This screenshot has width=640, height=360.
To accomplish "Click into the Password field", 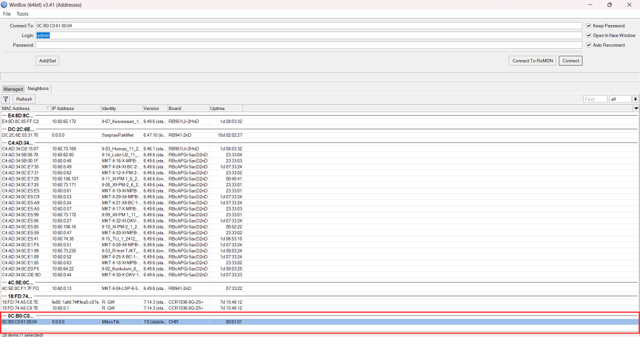I will (x=309, y=45).
